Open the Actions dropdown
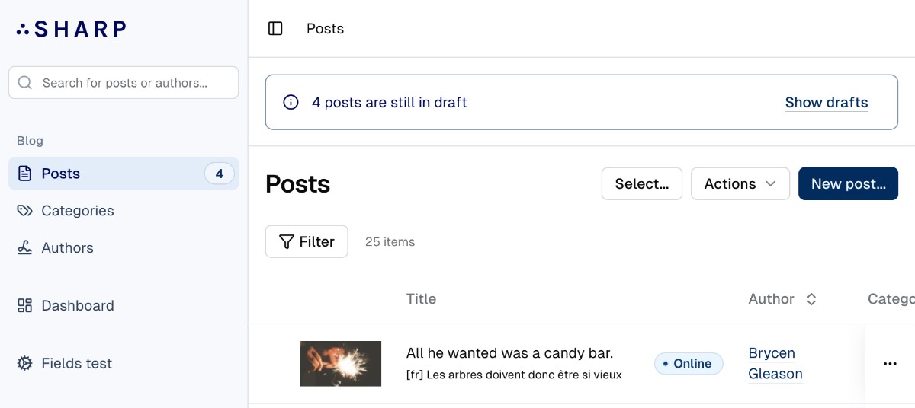Image resolution: width=915 pixels, height=408 pixels. (740, 184)
